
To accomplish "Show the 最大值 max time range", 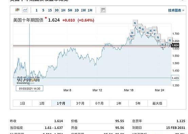I will 157,103.
